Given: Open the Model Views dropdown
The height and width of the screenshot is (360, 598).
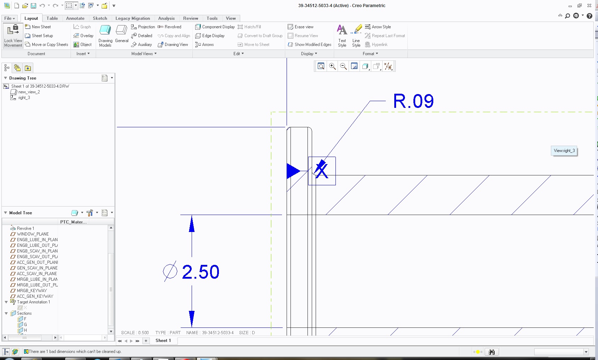Looking at the screenshot, I should point(143,54).
